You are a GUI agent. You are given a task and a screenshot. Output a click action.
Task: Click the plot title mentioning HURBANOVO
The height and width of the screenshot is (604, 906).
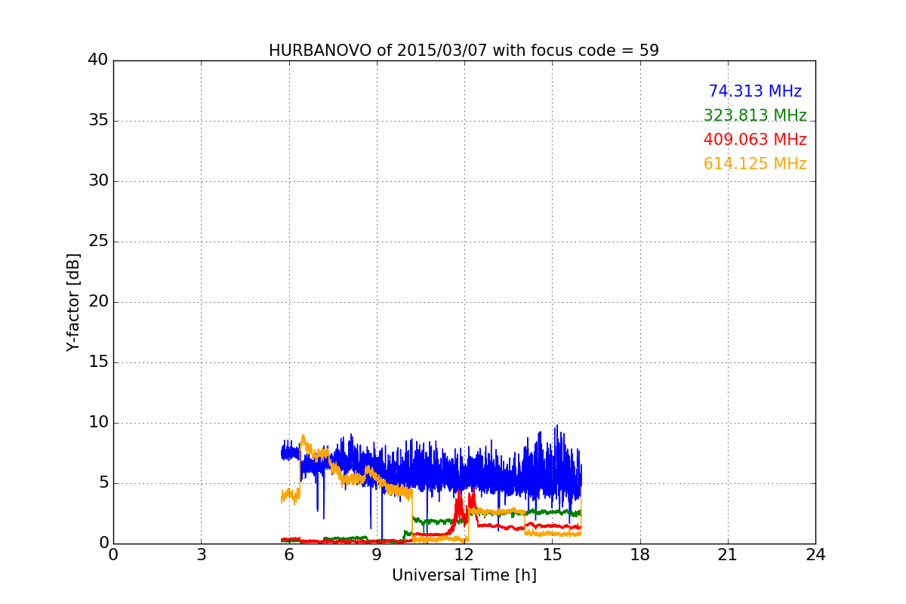pyautogui.click(x=464, y=51)
